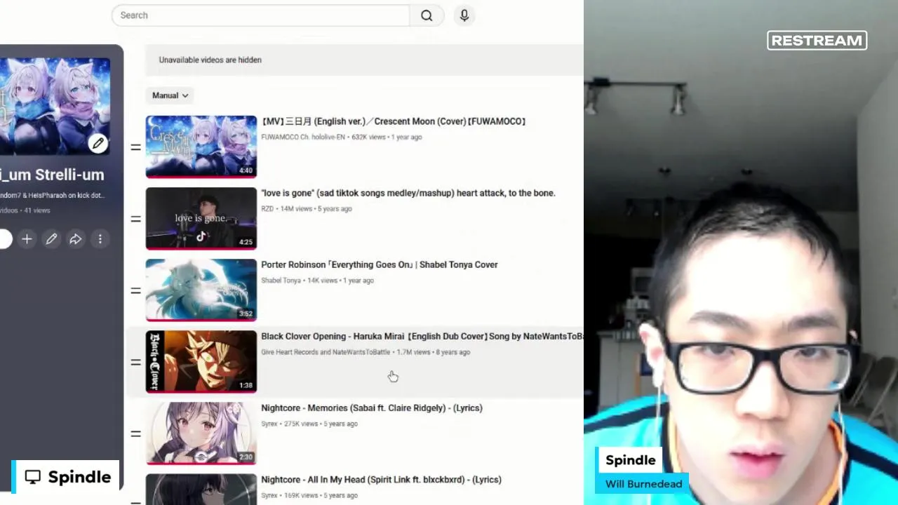898x505 pixels.
Task: Open Crescent Moon Cover video thumbnail
Action: [201, 147]
